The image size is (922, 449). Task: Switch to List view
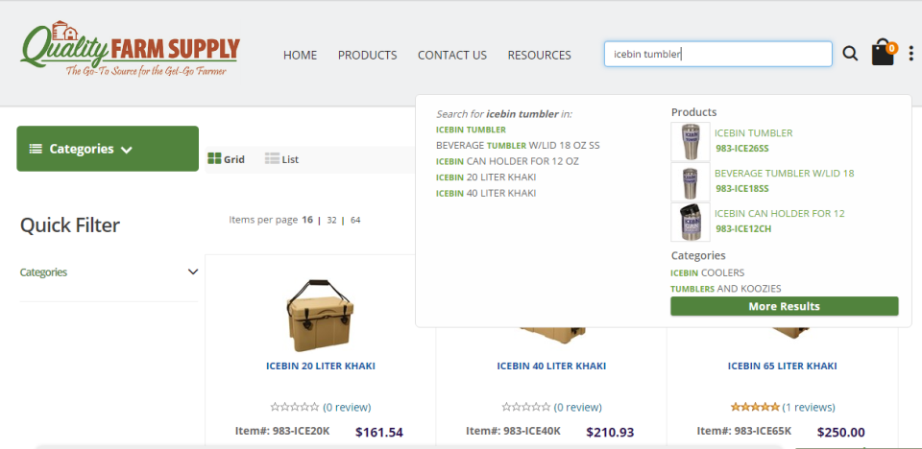281,159
